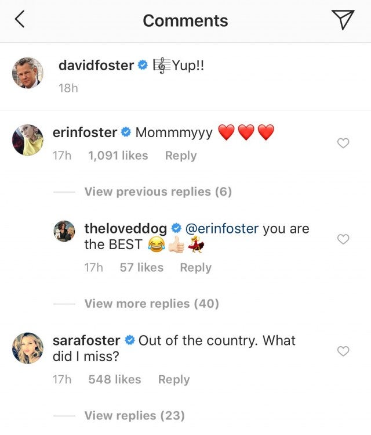Open sarafoster's profile avatar
This screenshot has width=371, height=435.
pos(28,348)
